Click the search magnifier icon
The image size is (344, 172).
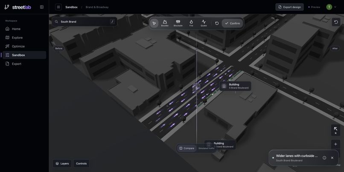click(x=56, y=22)
